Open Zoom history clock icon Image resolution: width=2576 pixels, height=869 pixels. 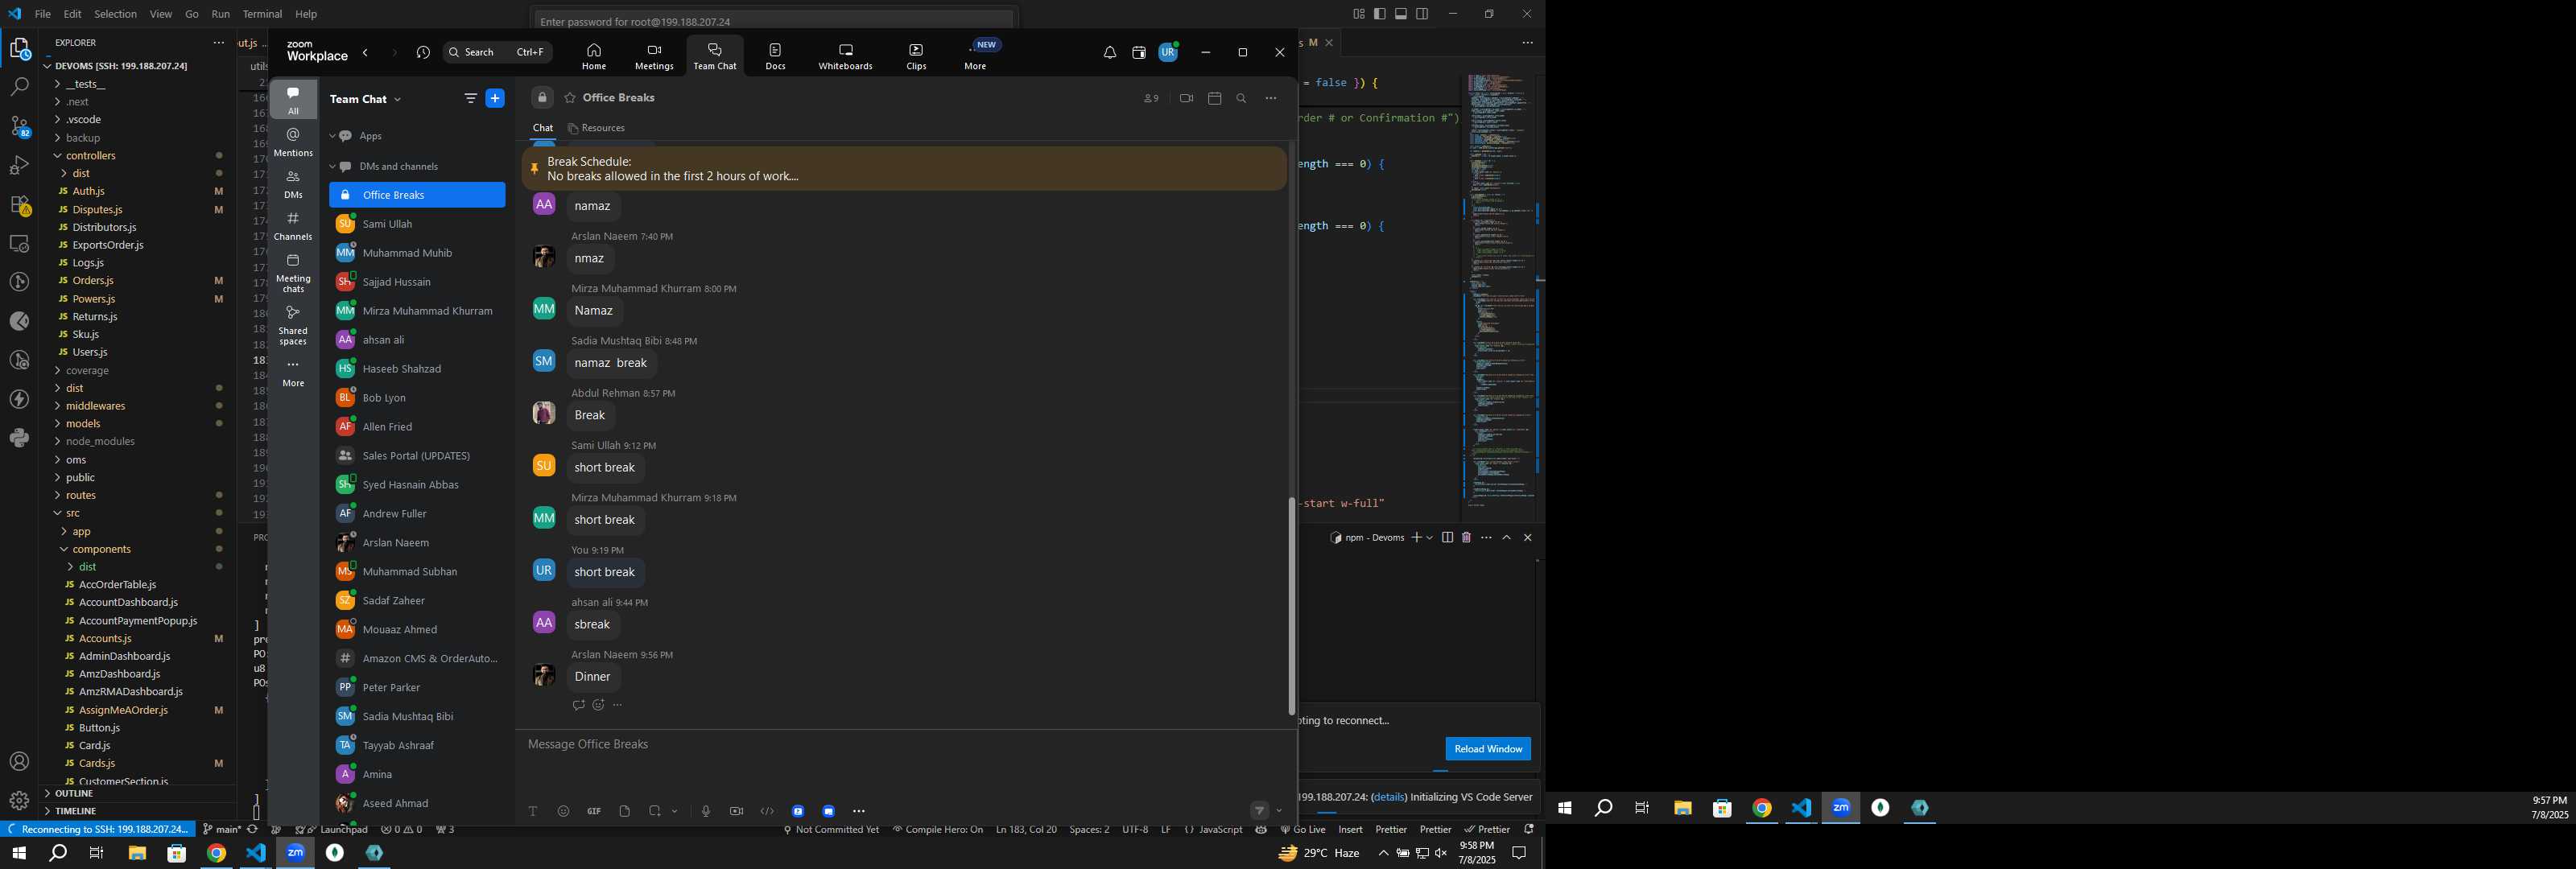point(423,53)
